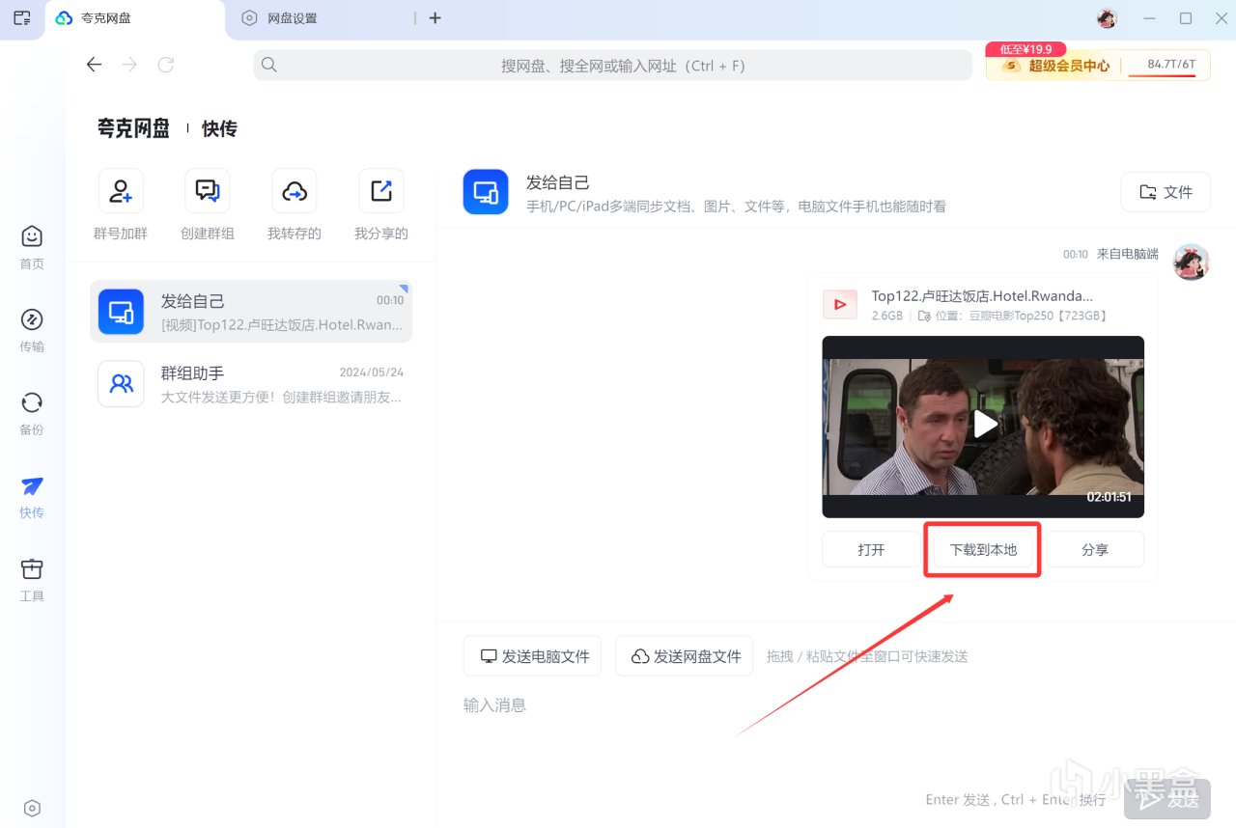Click 群号加群 join group icon

pos(121,191)
